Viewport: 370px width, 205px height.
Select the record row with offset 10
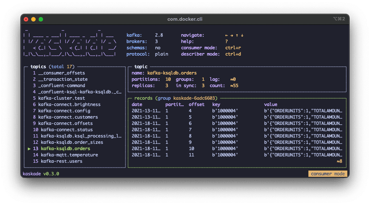click(237, 149)
